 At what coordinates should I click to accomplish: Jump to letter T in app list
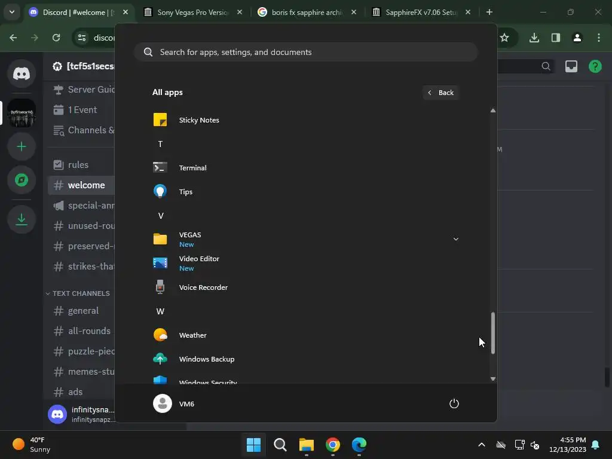[x=160, y=144]
